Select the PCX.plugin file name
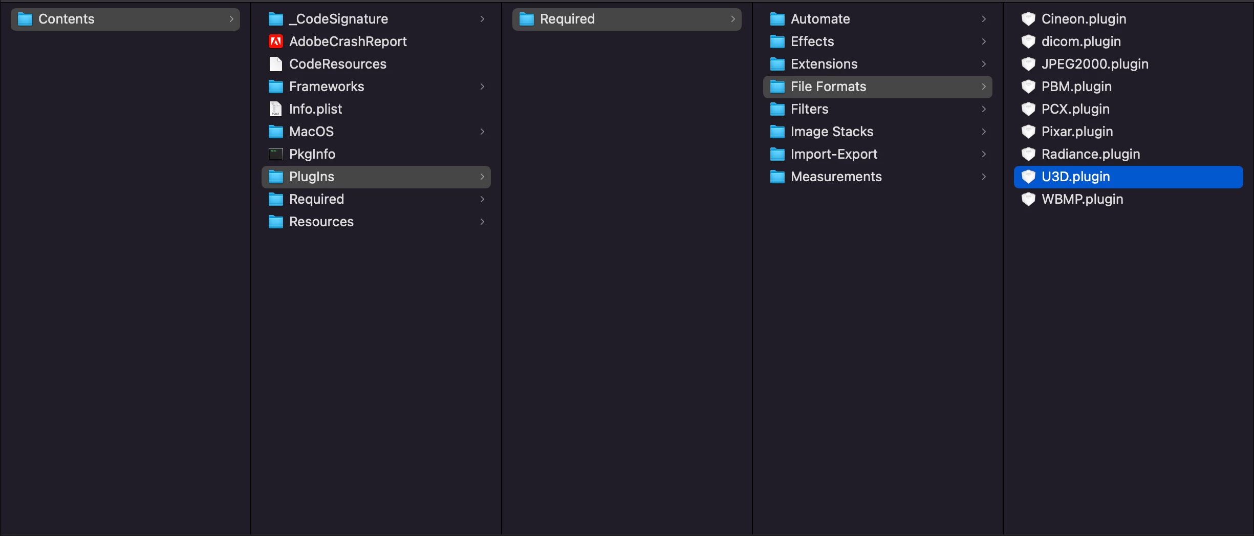 (1076, 109)
